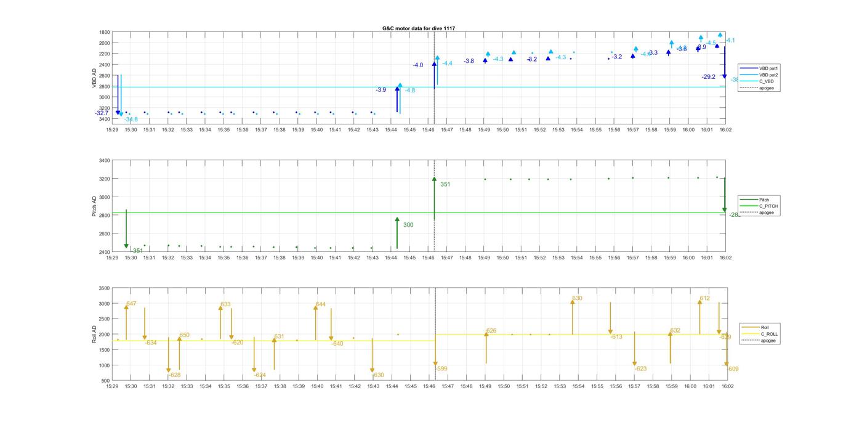This screenshot has width=862, height=427.
Task: Click the "644" roll data label
Action: point(320,304)
